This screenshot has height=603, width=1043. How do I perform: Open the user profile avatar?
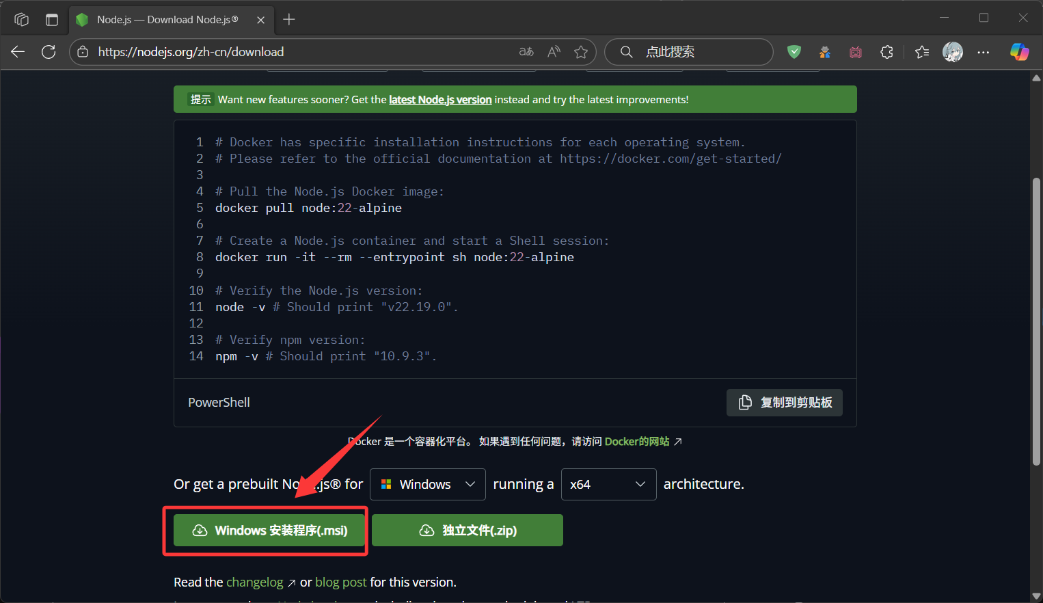coord(953,52)
